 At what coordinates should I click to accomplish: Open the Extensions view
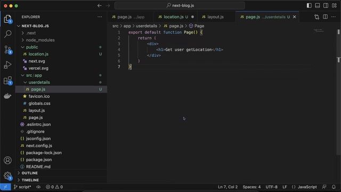[7, 81]
